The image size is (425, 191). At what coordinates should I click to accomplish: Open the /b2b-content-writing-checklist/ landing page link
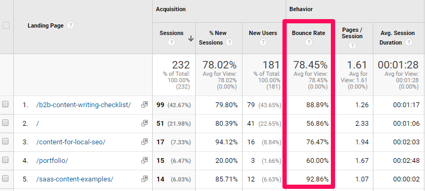[x=84, y=105]
